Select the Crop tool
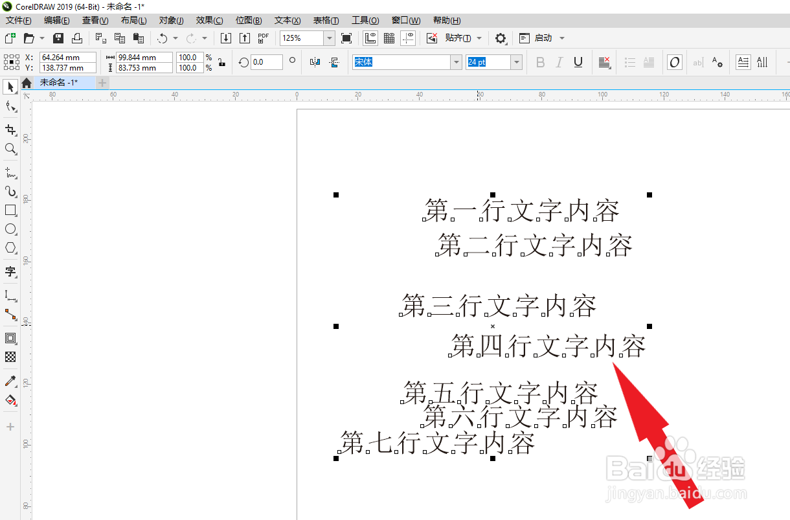This screenshot has width=790, height=520. coord(10,129)
